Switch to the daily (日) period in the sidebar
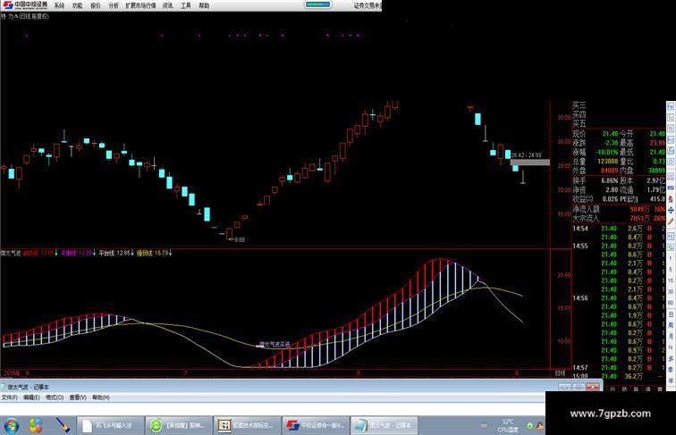This screenshot has height=435, width=676. (671, 314)
